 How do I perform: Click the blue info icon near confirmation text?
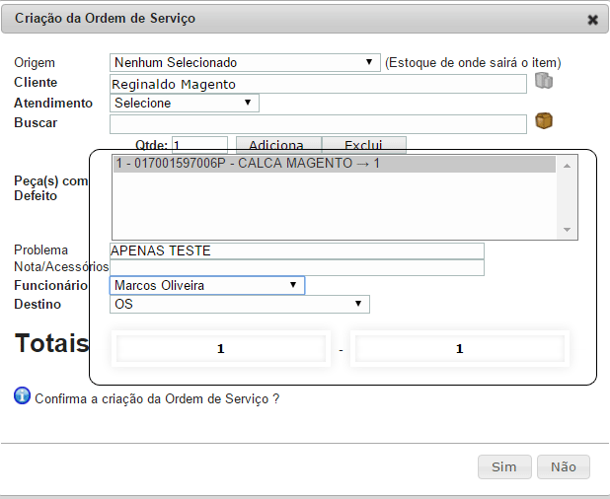tap(22, 396)
